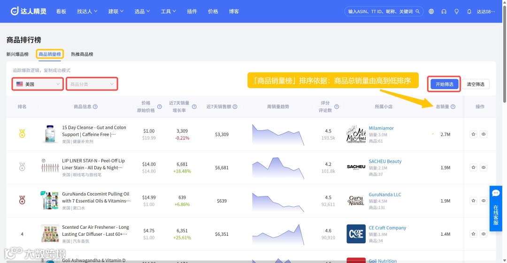Switch to the 新兴爆品榜 tab
Image resolution: width=507 pixels, height=263 pixels.
(17, 54)
